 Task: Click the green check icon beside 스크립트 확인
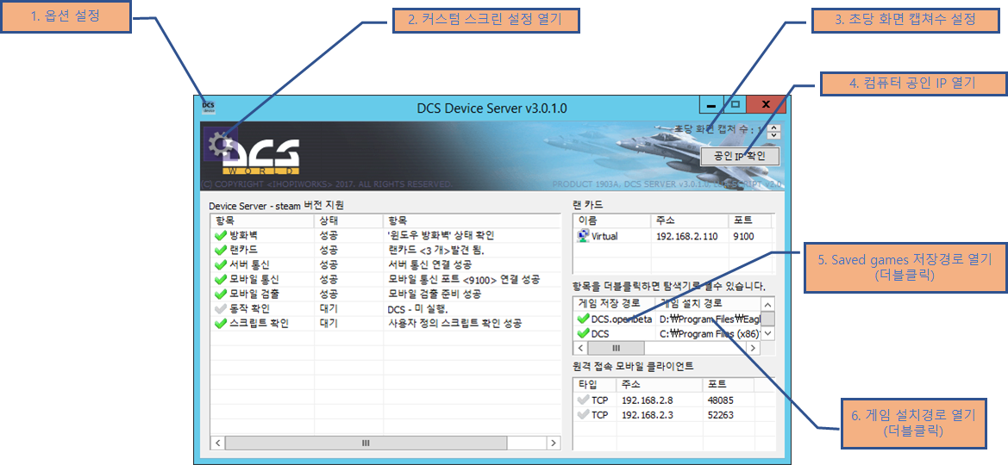click(x=221, y=323)
